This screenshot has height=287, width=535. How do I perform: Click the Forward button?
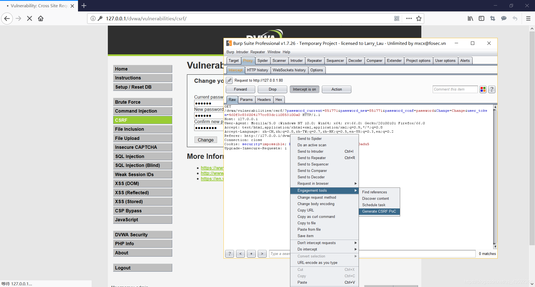click(240, 89)
